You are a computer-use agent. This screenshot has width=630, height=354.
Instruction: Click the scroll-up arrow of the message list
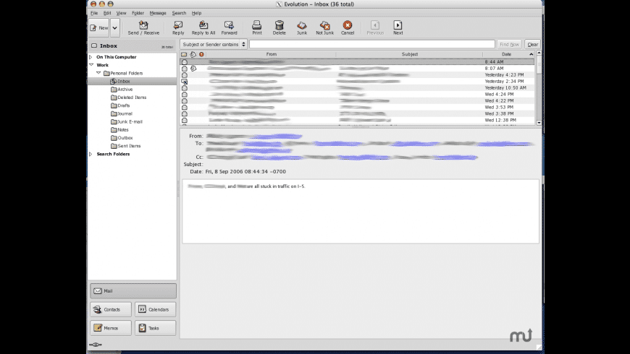(539, 53)
